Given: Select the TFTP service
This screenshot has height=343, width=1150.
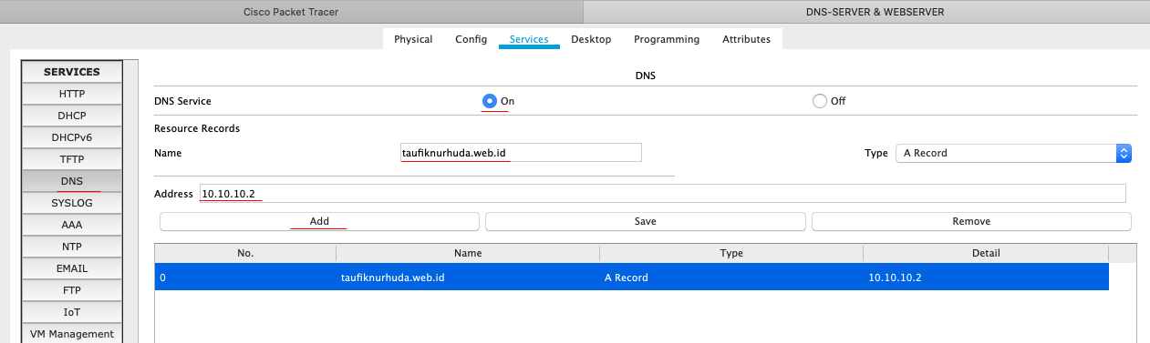Looking at the screenshot, I should (72, 159).
